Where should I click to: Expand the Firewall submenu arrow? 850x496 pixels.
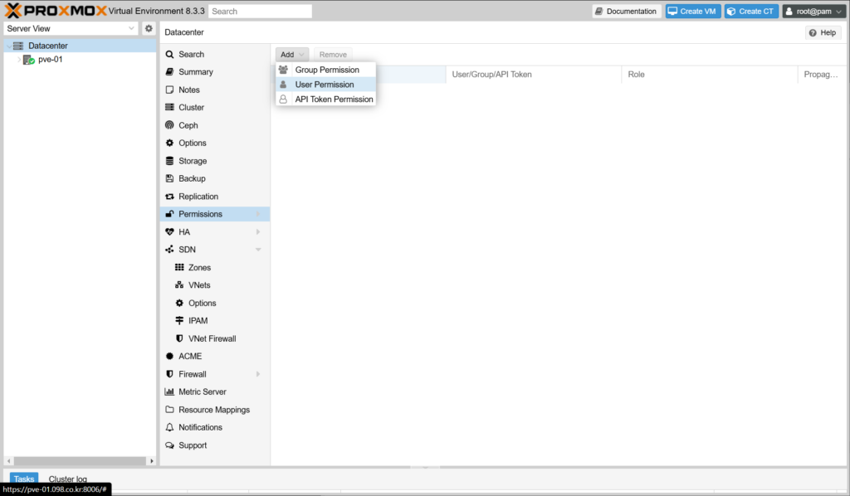point(258,374)
